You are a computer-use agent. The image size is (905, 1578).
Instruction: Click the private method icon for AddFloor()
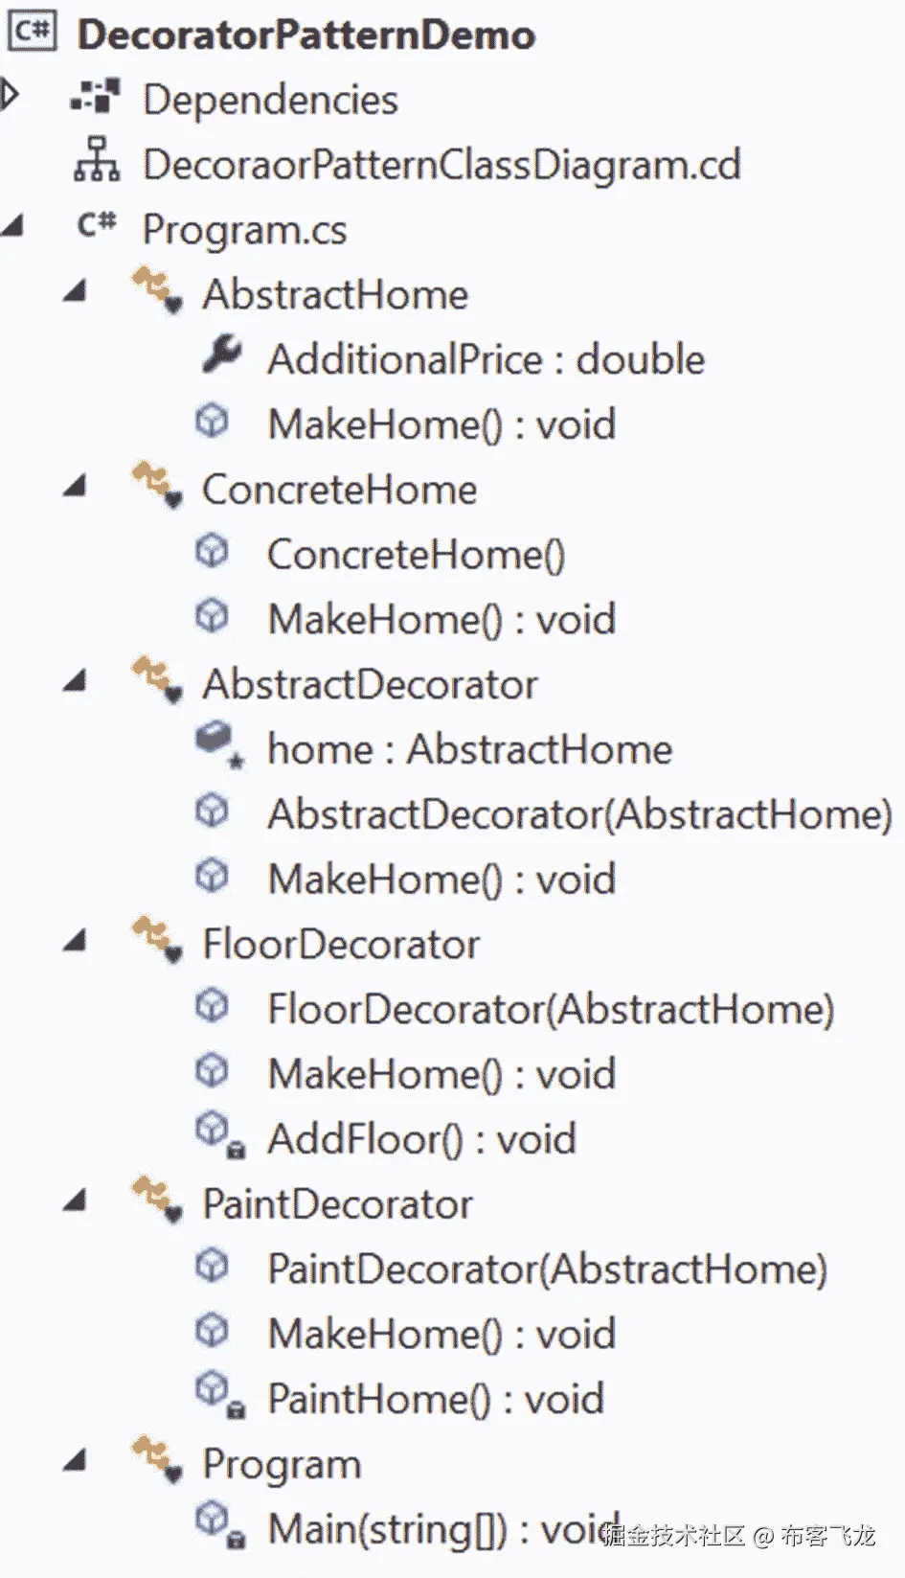[x=218, y=1134]
